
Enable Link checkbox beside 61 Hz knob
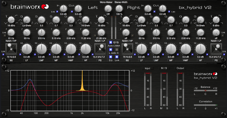click(x=5, y=35)
